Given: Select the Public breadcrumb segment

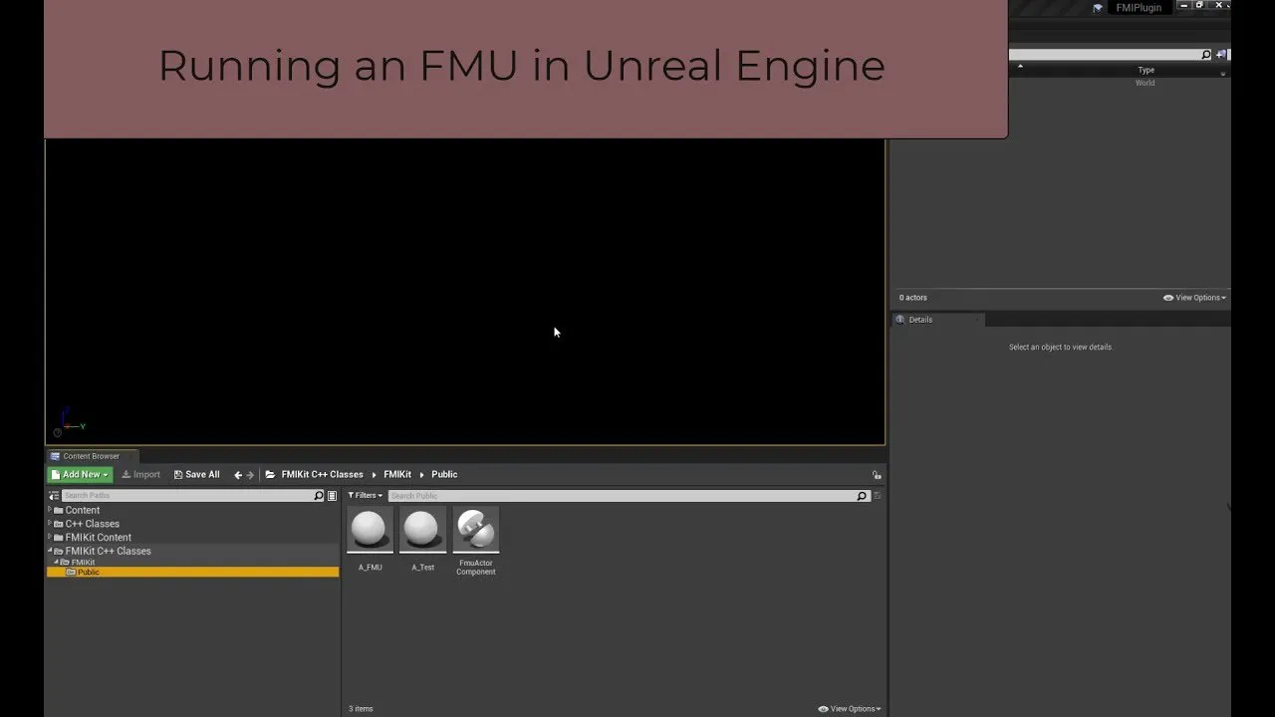Looking at the screenshot, I should pyautogui.click(x=444, y=475).
